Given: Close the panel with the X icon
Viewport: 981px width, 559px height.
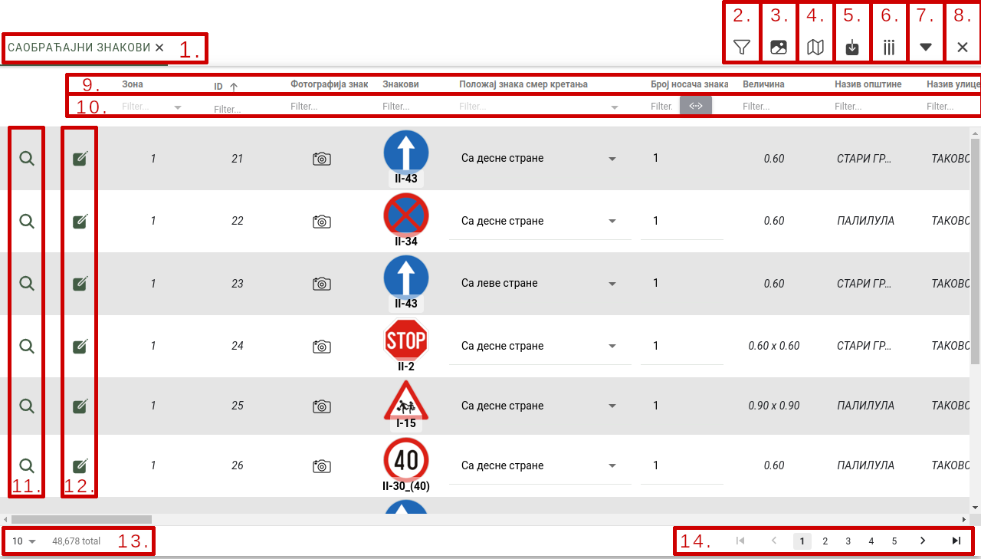Looking at the screenshot, I should [963, 48].
